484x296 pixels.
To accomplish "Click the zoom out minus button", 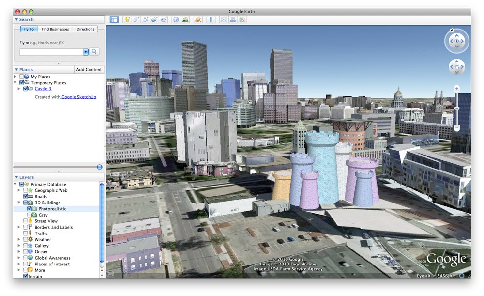I will pos(457,127).
